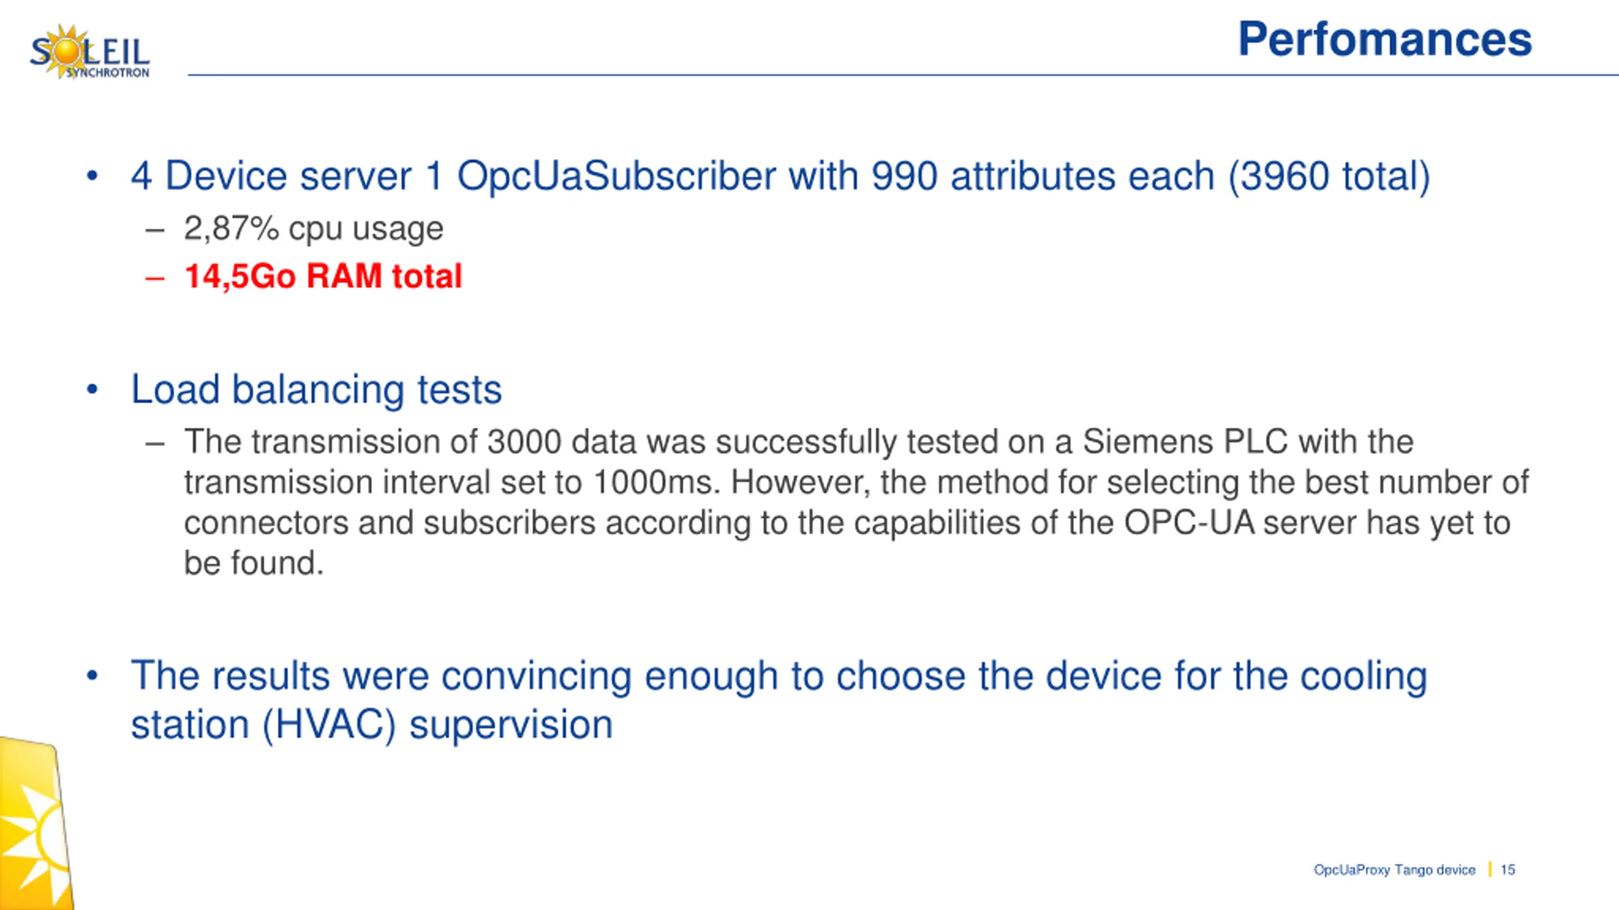
Task: Click the '2,87% cpu usage' sub-bullet
Action: tap(313, 228)
